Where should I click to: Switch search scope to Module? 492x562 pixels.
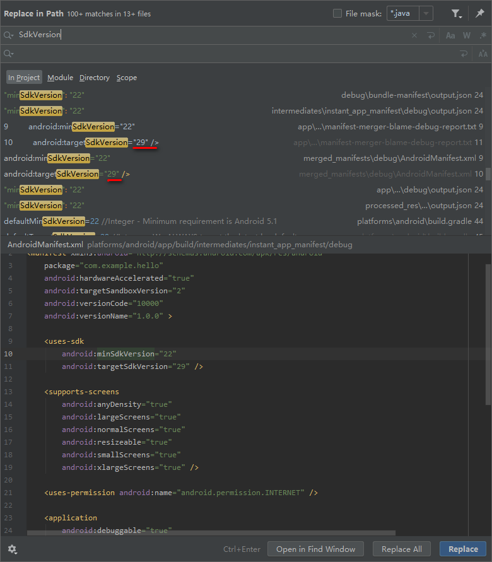tap(60, 77)
